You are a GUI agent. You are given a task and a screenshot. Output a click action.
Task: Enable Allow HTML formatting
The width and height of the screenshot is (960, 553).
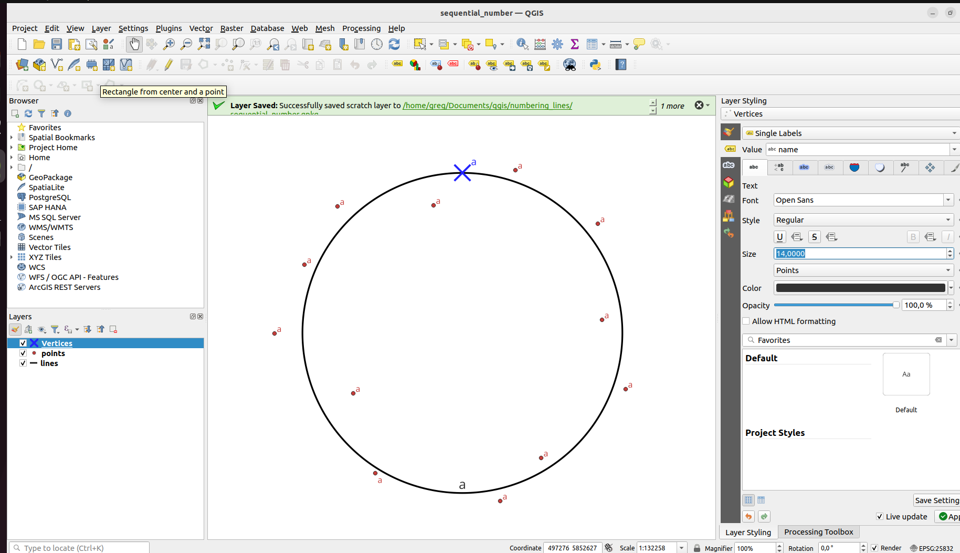(x=746, y=321)
